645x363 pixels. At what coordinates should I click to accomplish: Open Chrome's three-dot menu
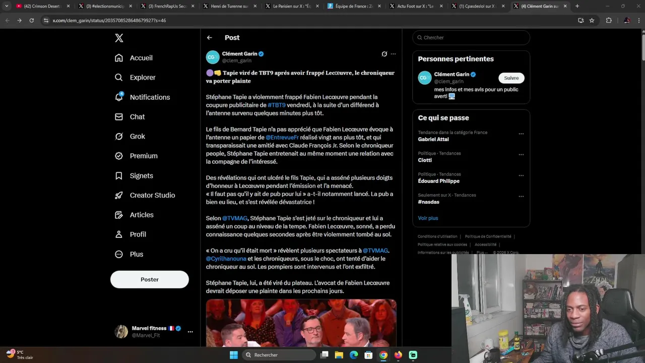pyautogui.click(x=638, y=21)
